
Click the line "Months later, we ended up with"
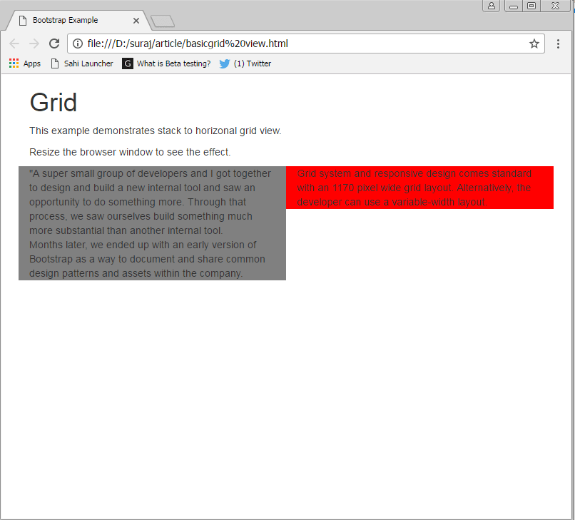tap(143, 245)
